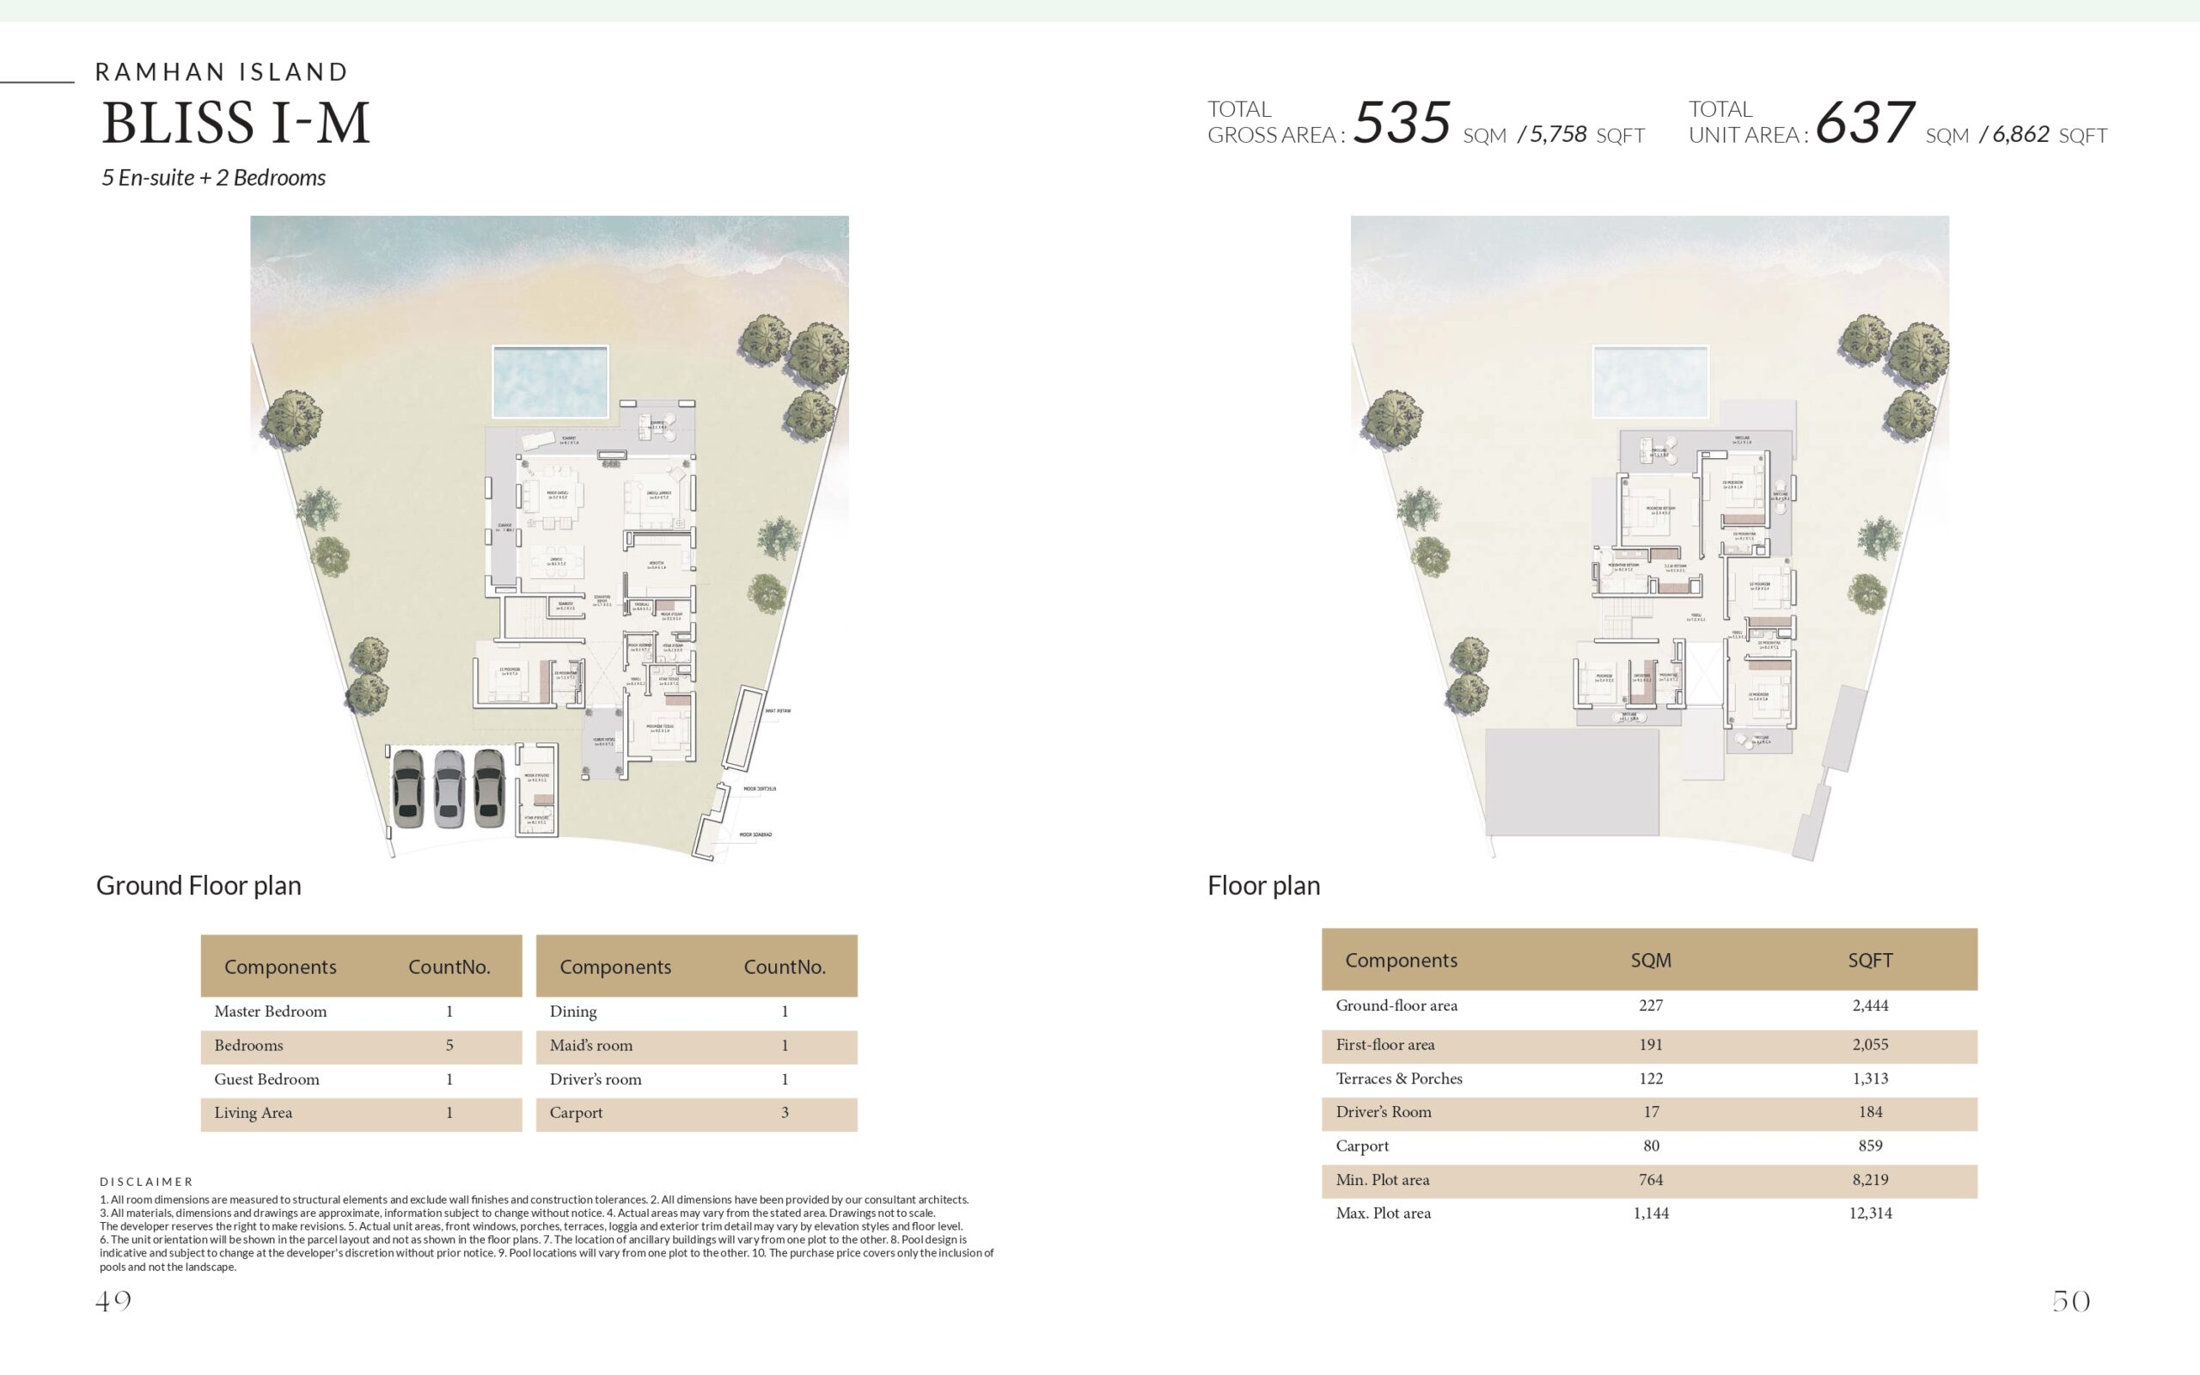This screenshot has width=2200, height=1375.
Task: Click the total gross area 535 figure
Action: tap(1401, 123)
